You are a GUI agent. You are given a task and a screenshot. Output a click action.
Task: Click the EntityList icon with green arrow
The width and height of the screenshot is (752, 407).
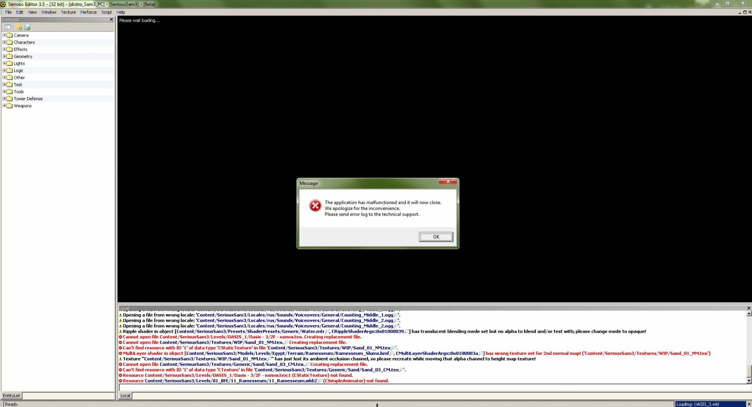[28, 27]
